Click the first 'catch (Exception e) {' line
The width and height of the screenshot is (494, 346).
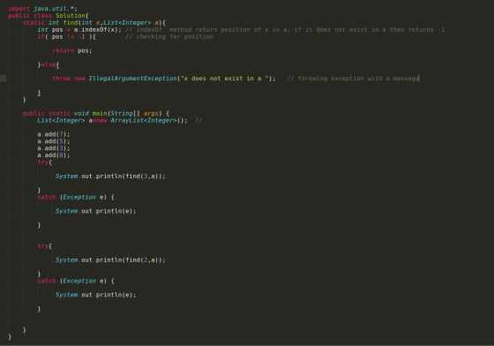click(76, 197)
